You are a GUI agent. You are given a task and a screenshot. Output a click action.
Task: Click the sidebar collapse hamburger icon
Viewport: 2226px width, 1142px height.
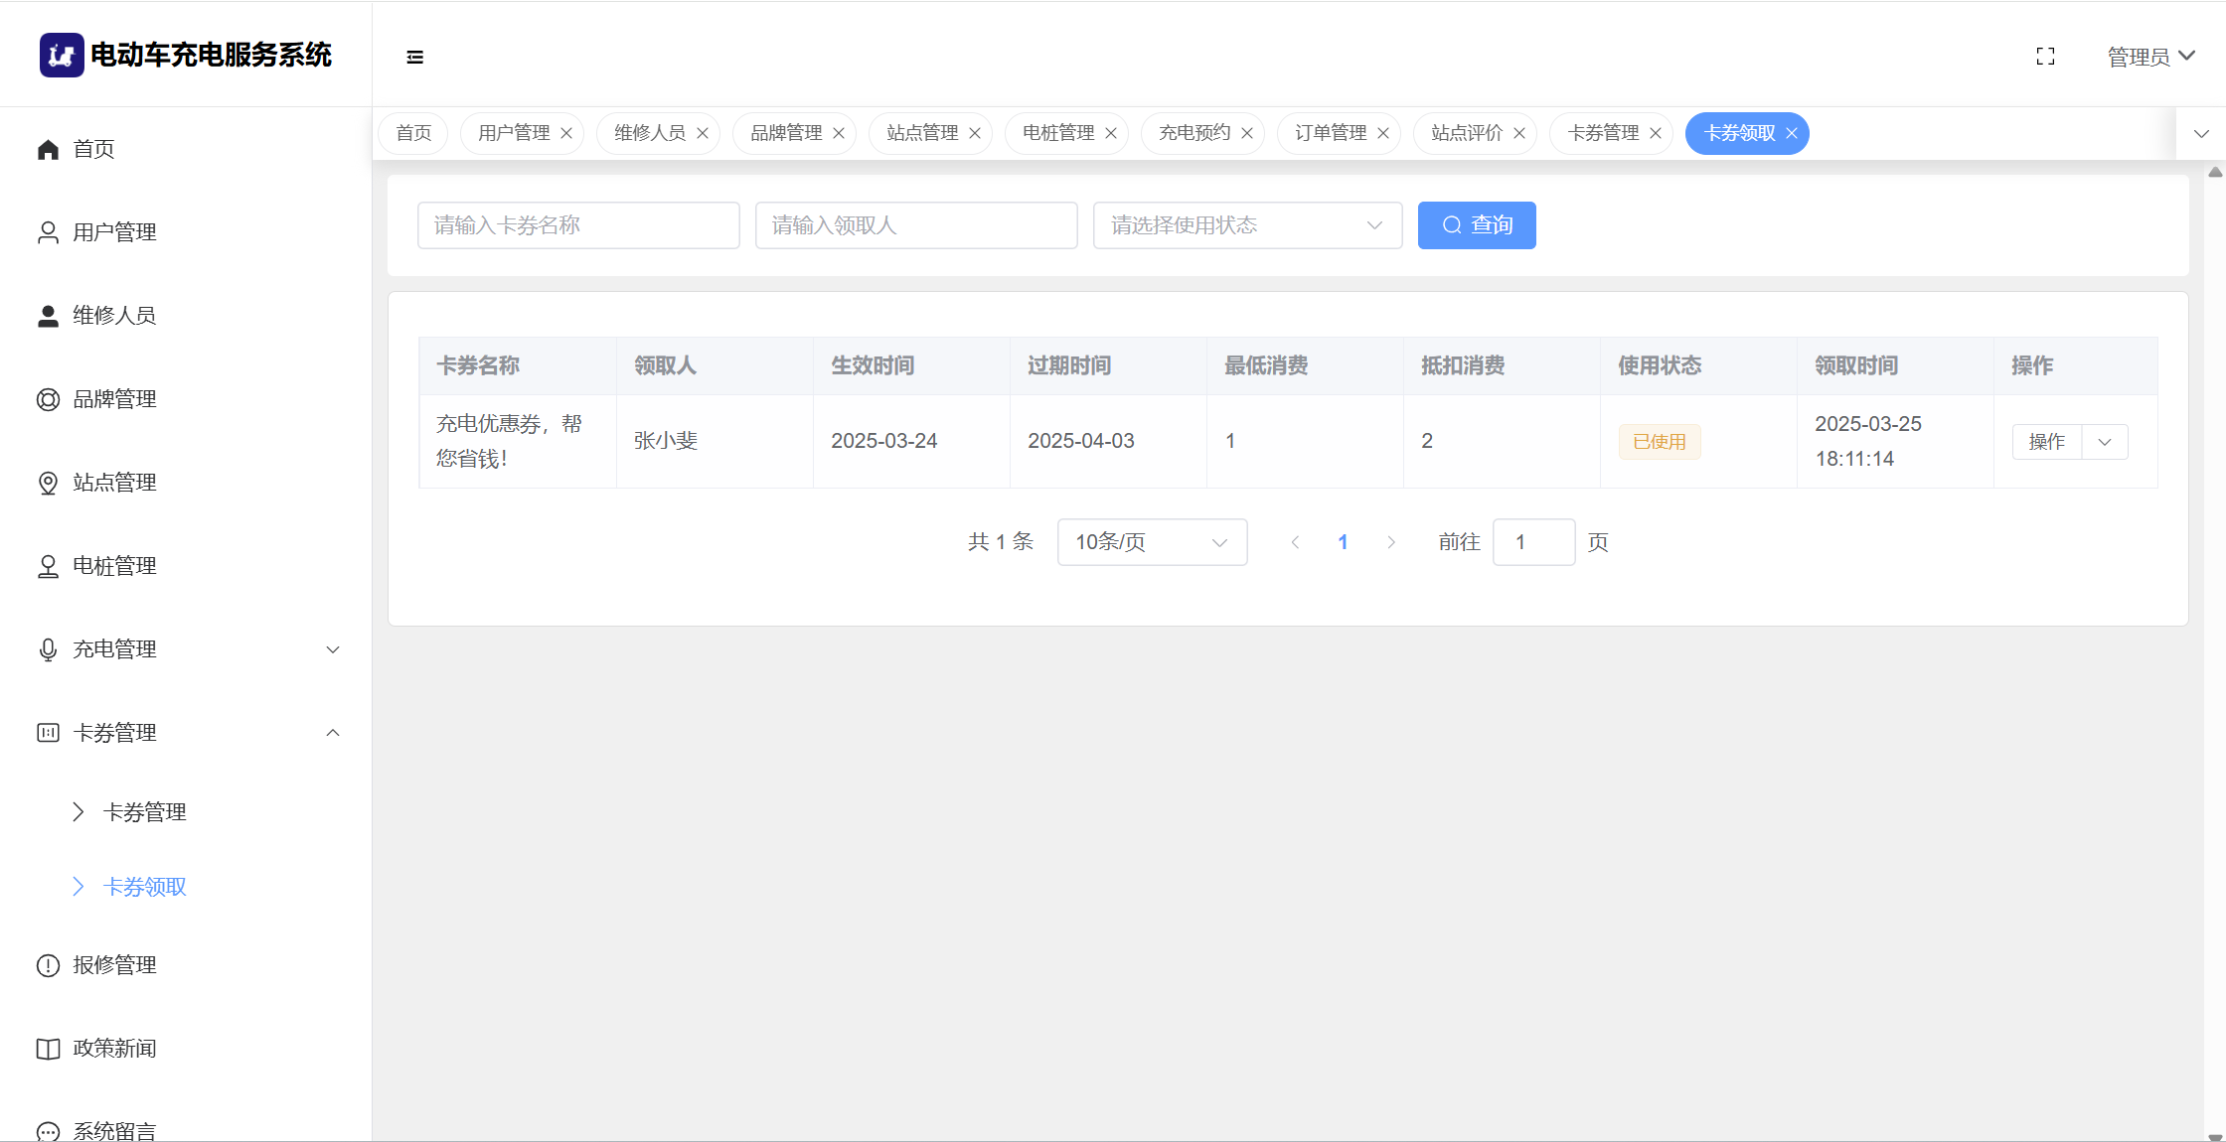[x=414, y=58]
